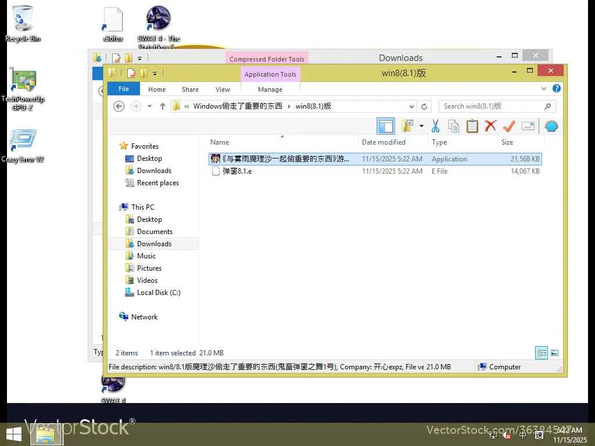Toggle the navigation pane layout icon
Viewport: 595px width, 446px height.
(x=386, y=126)
